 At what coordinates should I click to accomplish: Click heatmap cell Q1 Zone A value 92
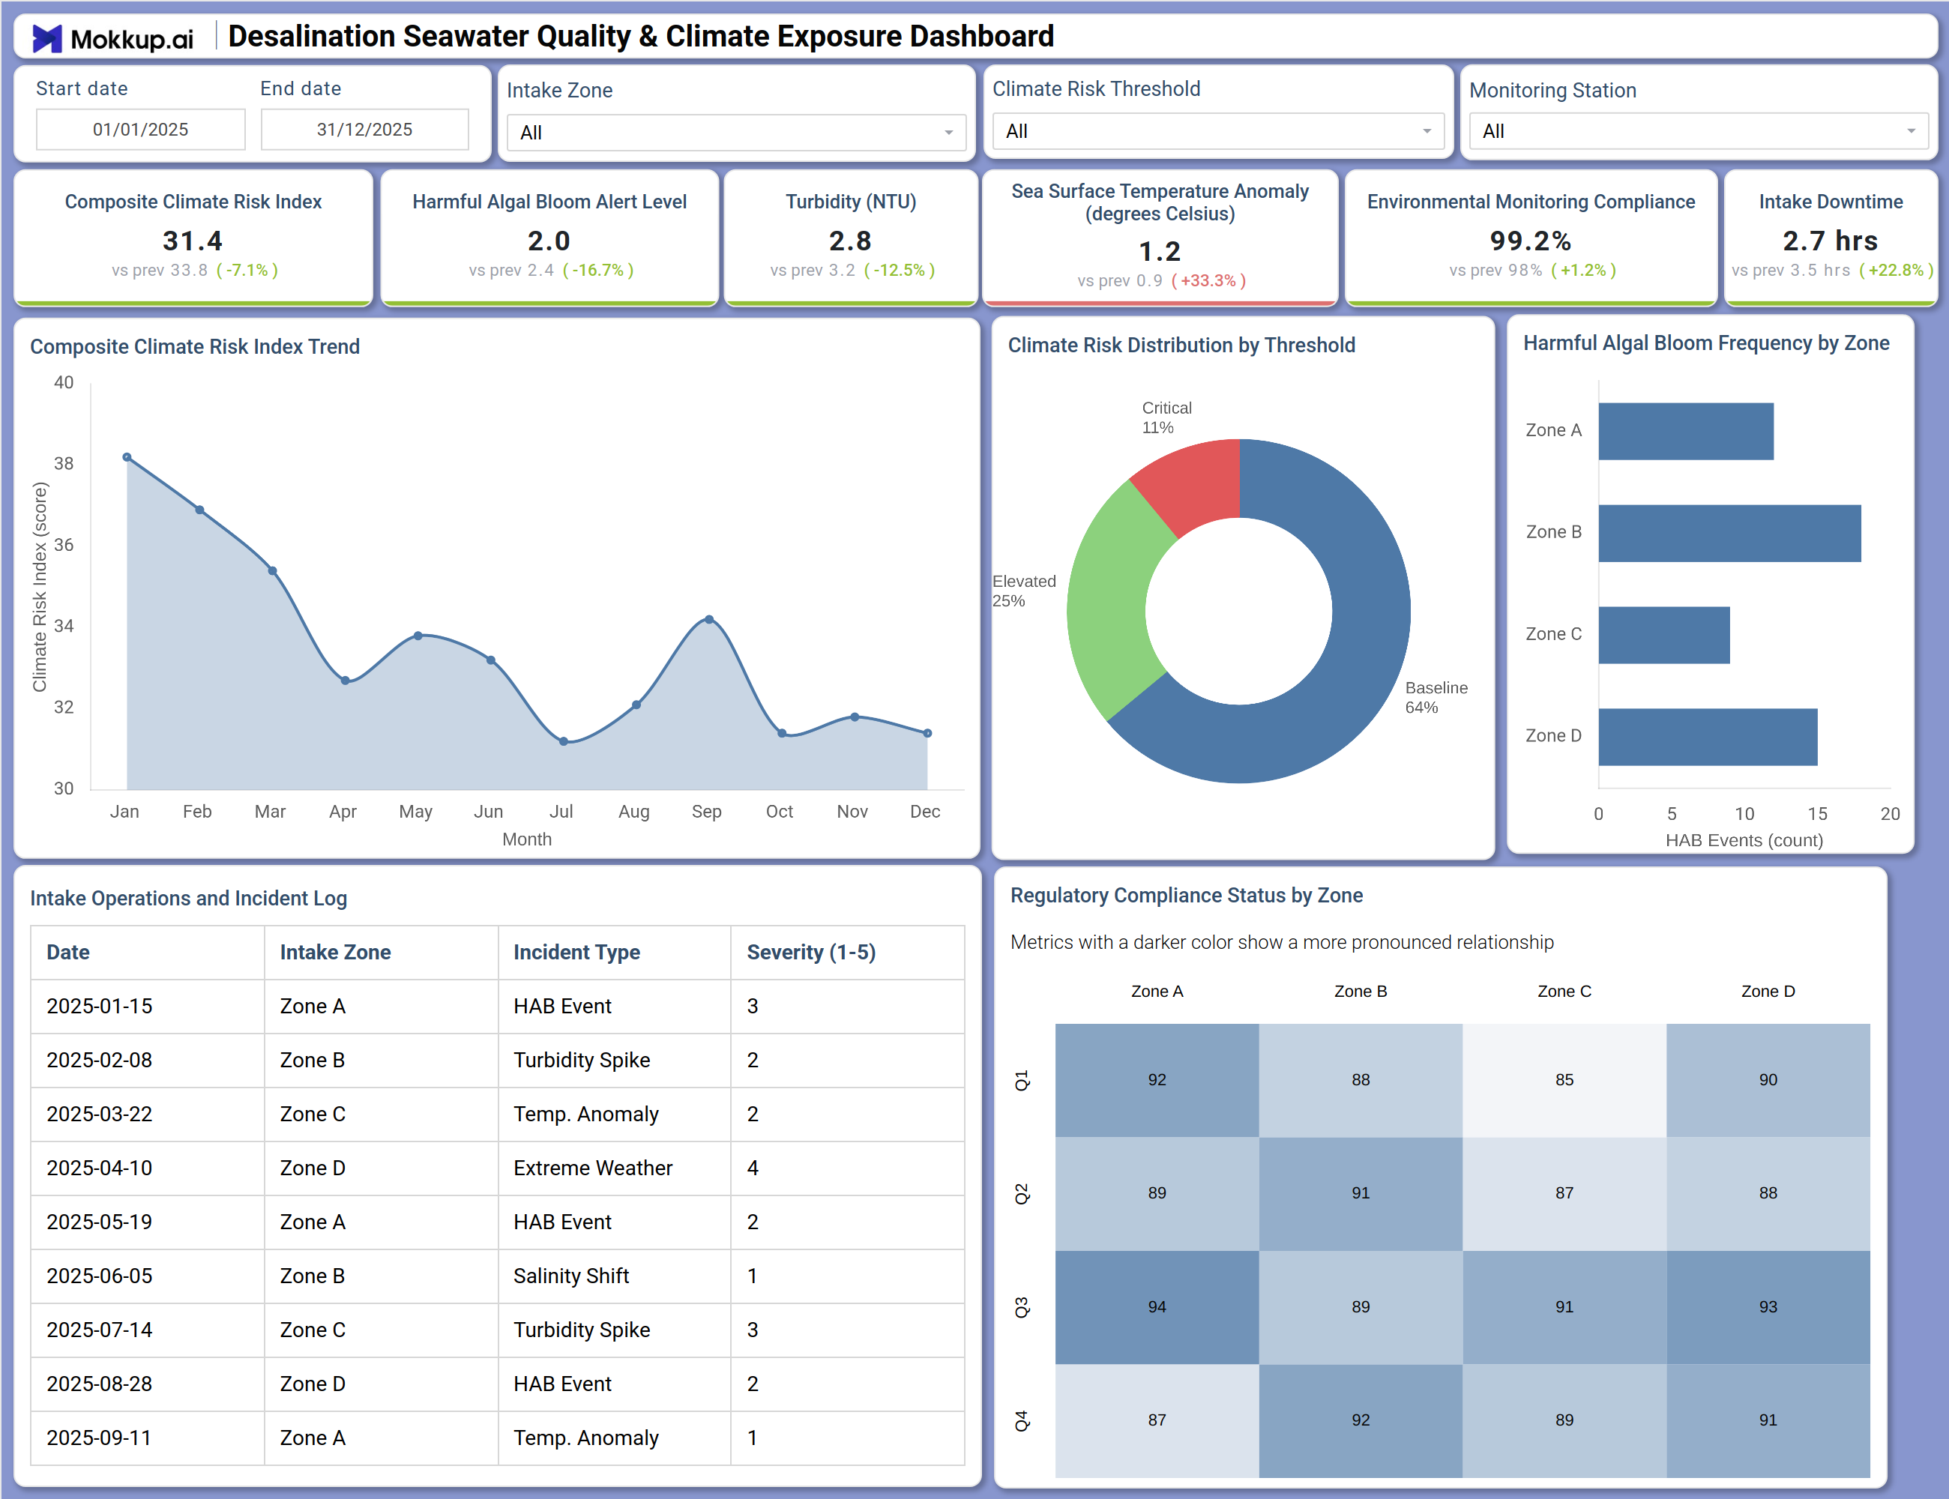(x=1157, y=1079)
